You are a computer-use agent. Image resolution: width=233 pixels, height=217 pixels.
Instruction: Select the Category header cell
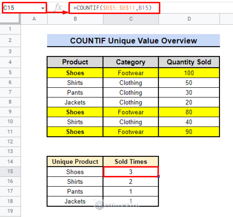click(131, 62)
